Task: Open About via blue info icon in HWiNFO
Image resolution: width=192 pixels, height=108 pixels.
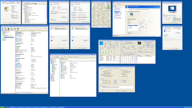Action: tap(18, 29)
